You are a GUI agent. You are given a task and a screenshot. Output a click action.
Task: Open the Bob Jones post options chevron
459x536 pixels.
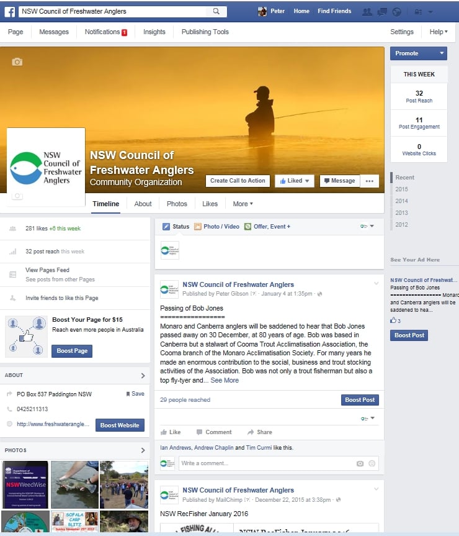click(x=377, y=283)
